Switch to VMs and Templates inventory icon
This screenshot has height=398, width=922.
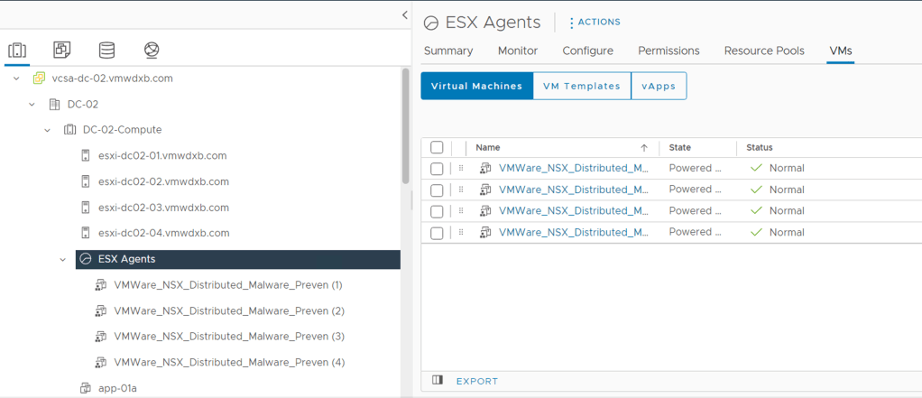click(62, 50)
